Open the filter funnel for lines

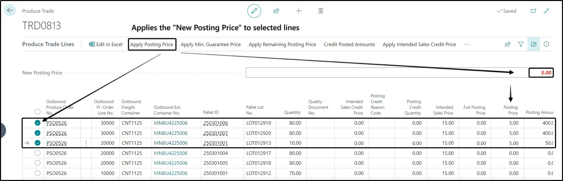click(521, 44)
